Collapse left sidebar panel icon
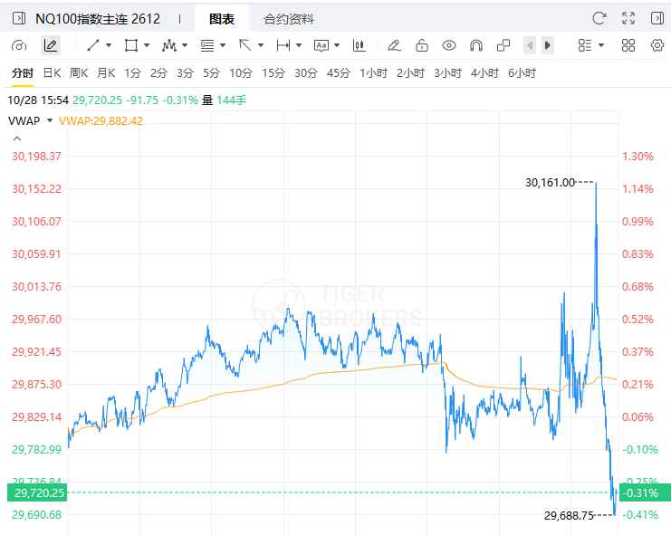Image resolution: width=671 pixels, height=535 pixels. point(18,18)
